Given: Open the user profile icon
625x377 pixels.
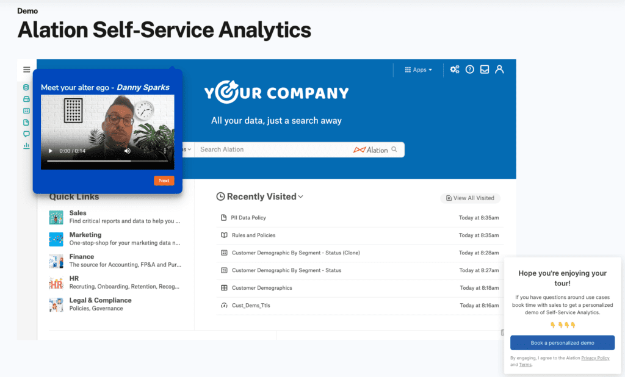Looking at the screenshot, I should point(499,70).
